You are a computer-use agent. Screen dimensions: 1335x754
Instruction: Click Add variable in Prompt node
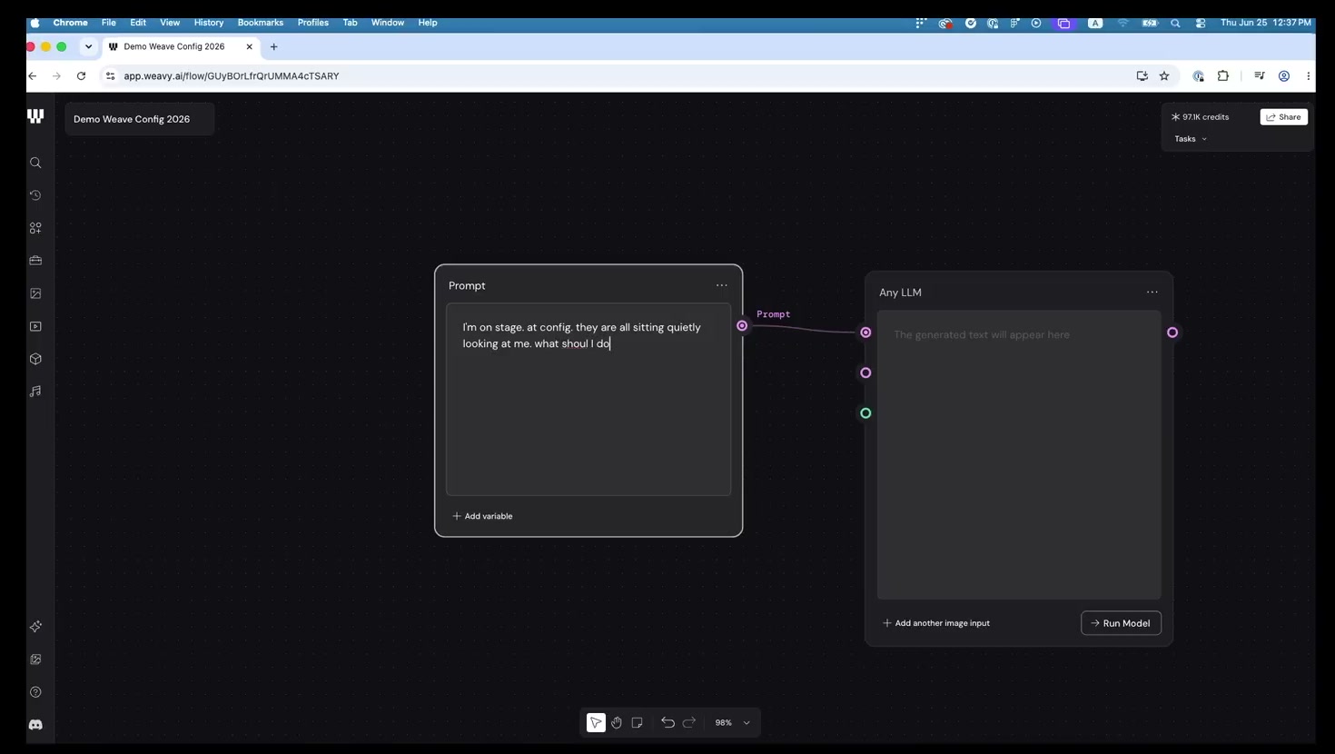tap(482, 516)
